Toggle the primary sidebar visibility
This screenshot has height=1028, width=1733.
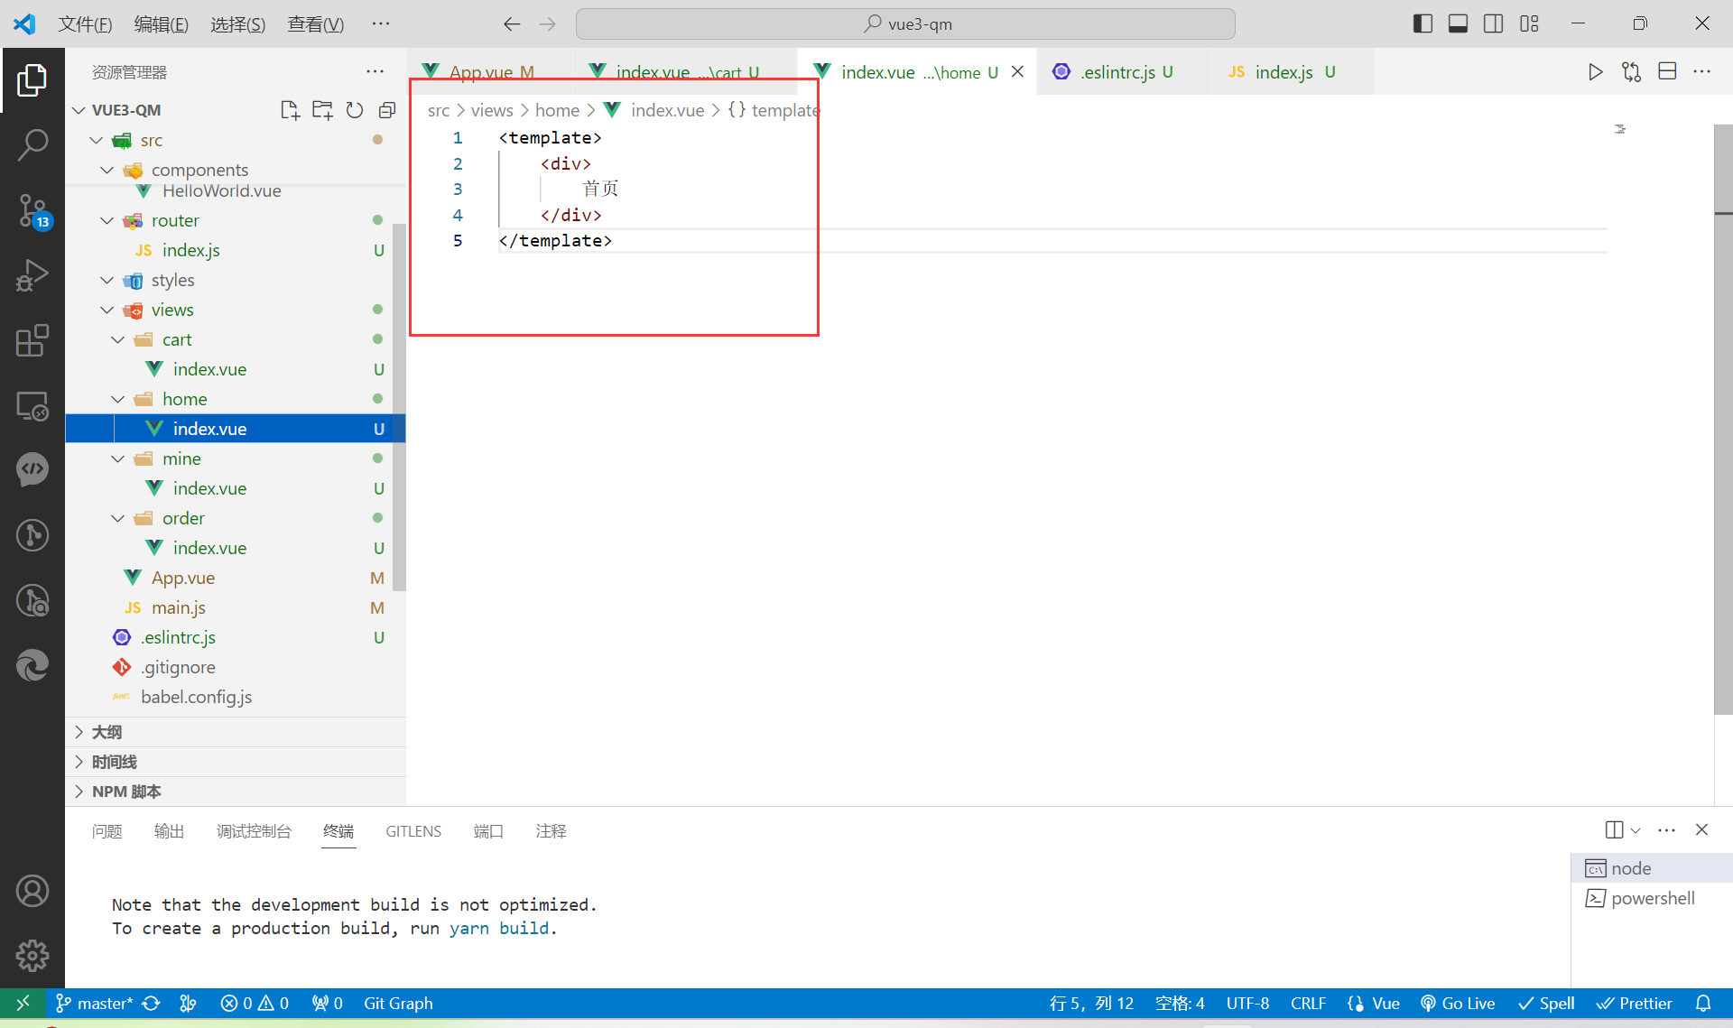point(1422,23)
